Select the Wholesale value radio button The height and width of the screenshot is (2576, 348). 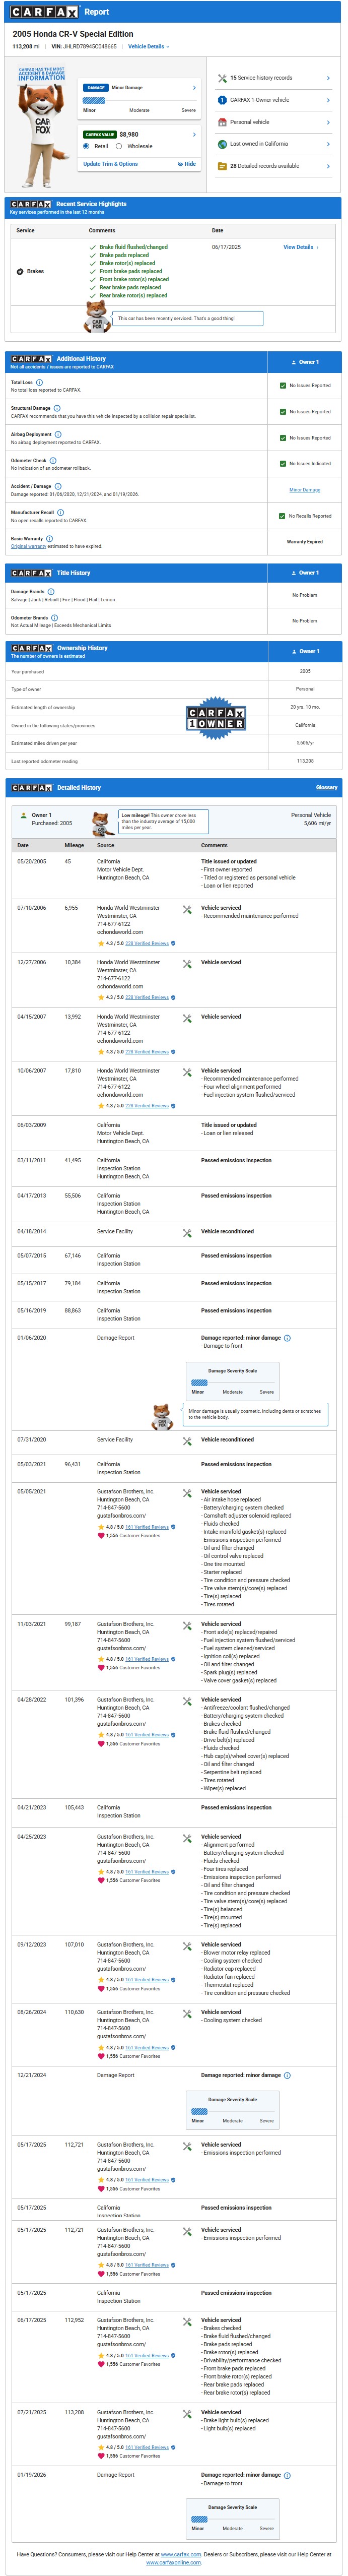[x=120, y=146]
